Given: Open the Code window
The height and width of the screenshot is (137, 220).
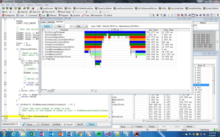Looking at the screenshot, I should [x=20, y=15].
